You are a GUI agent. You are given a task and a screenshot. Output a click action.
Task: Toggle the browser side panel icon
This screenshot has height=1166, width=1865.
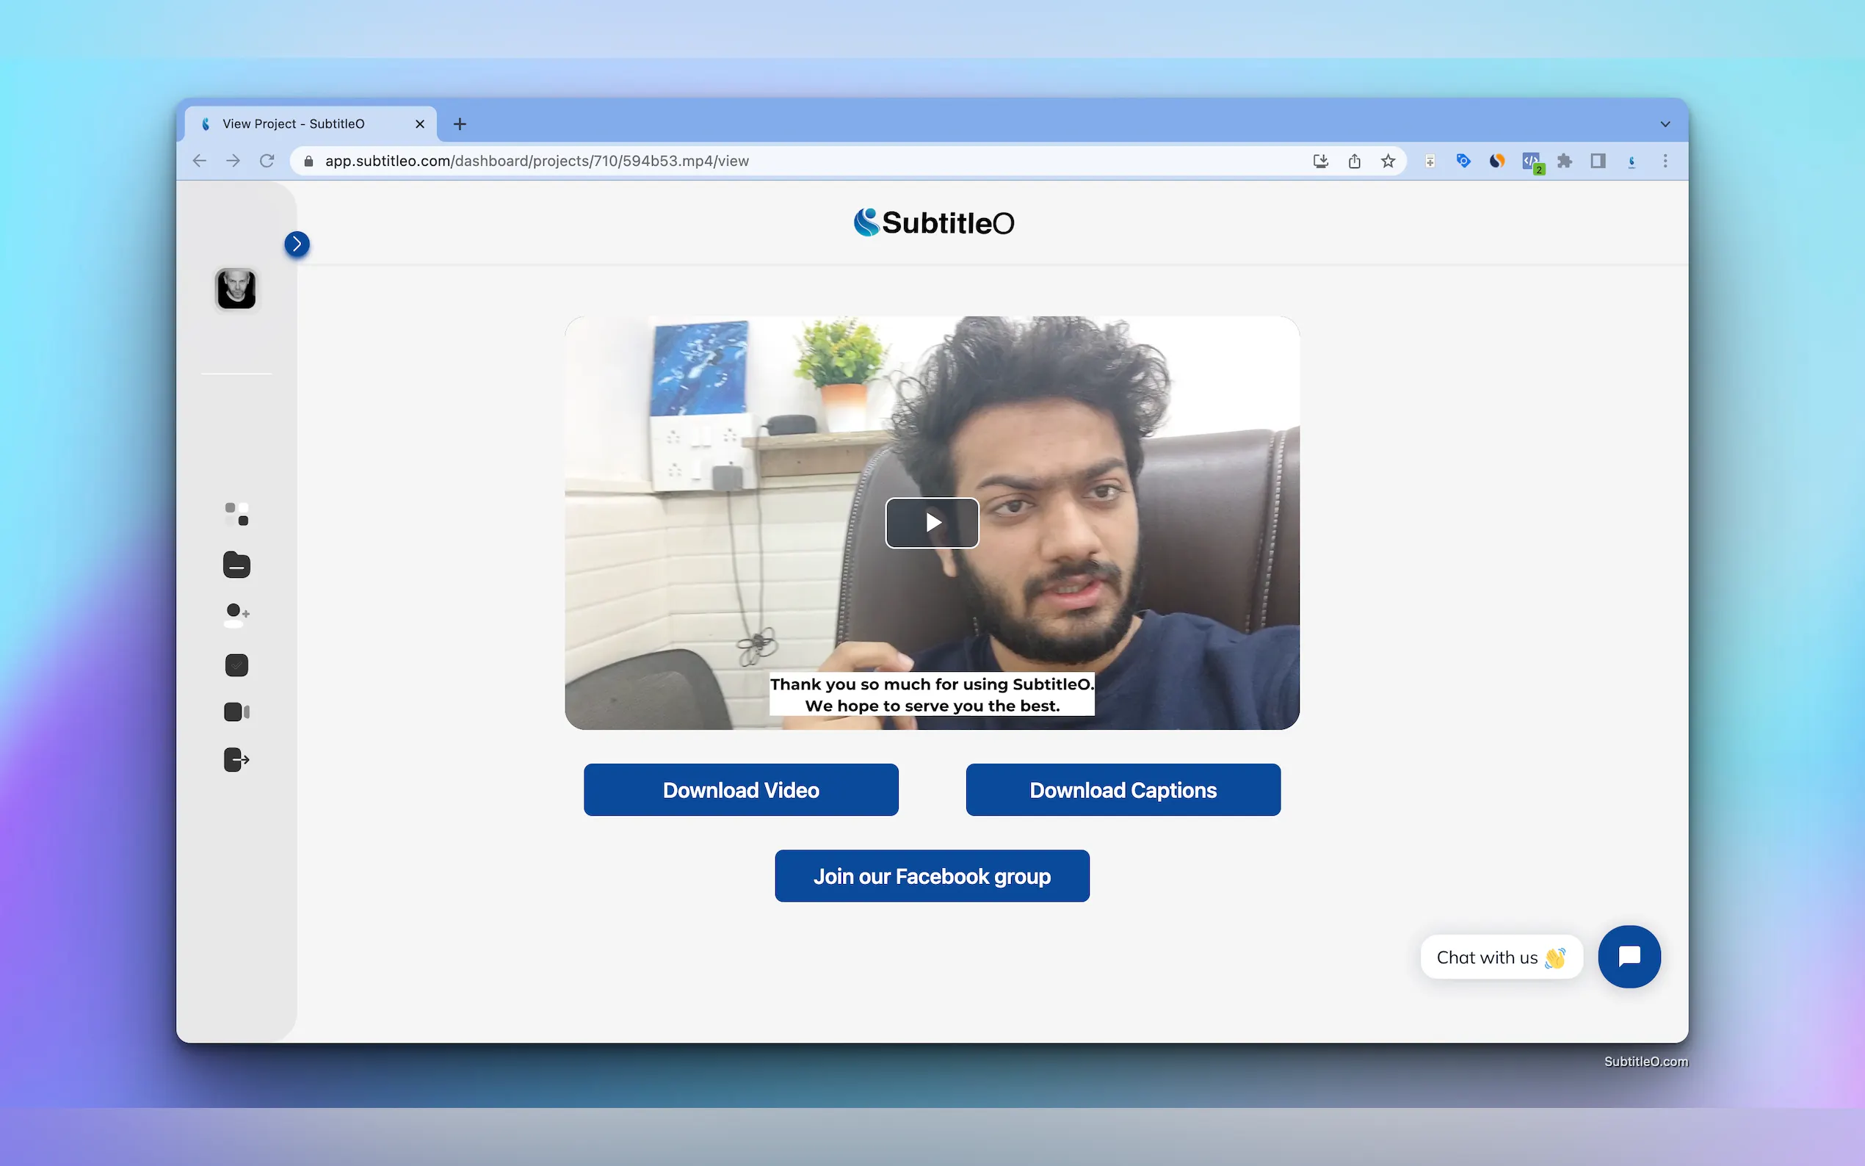(x=1598, y=162)
